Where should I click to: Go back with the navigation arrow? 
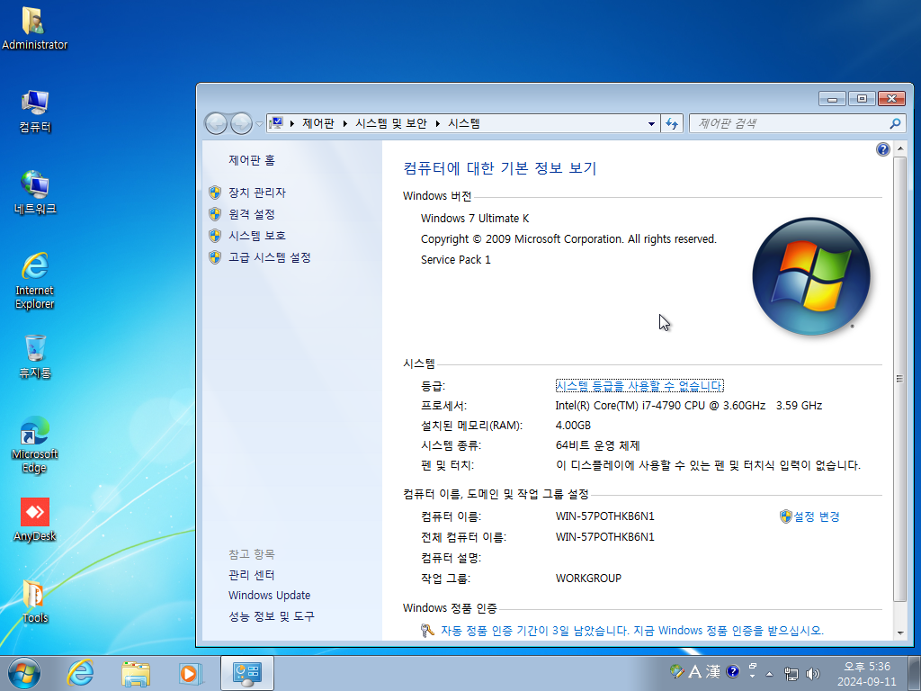[x=216, y=123]
